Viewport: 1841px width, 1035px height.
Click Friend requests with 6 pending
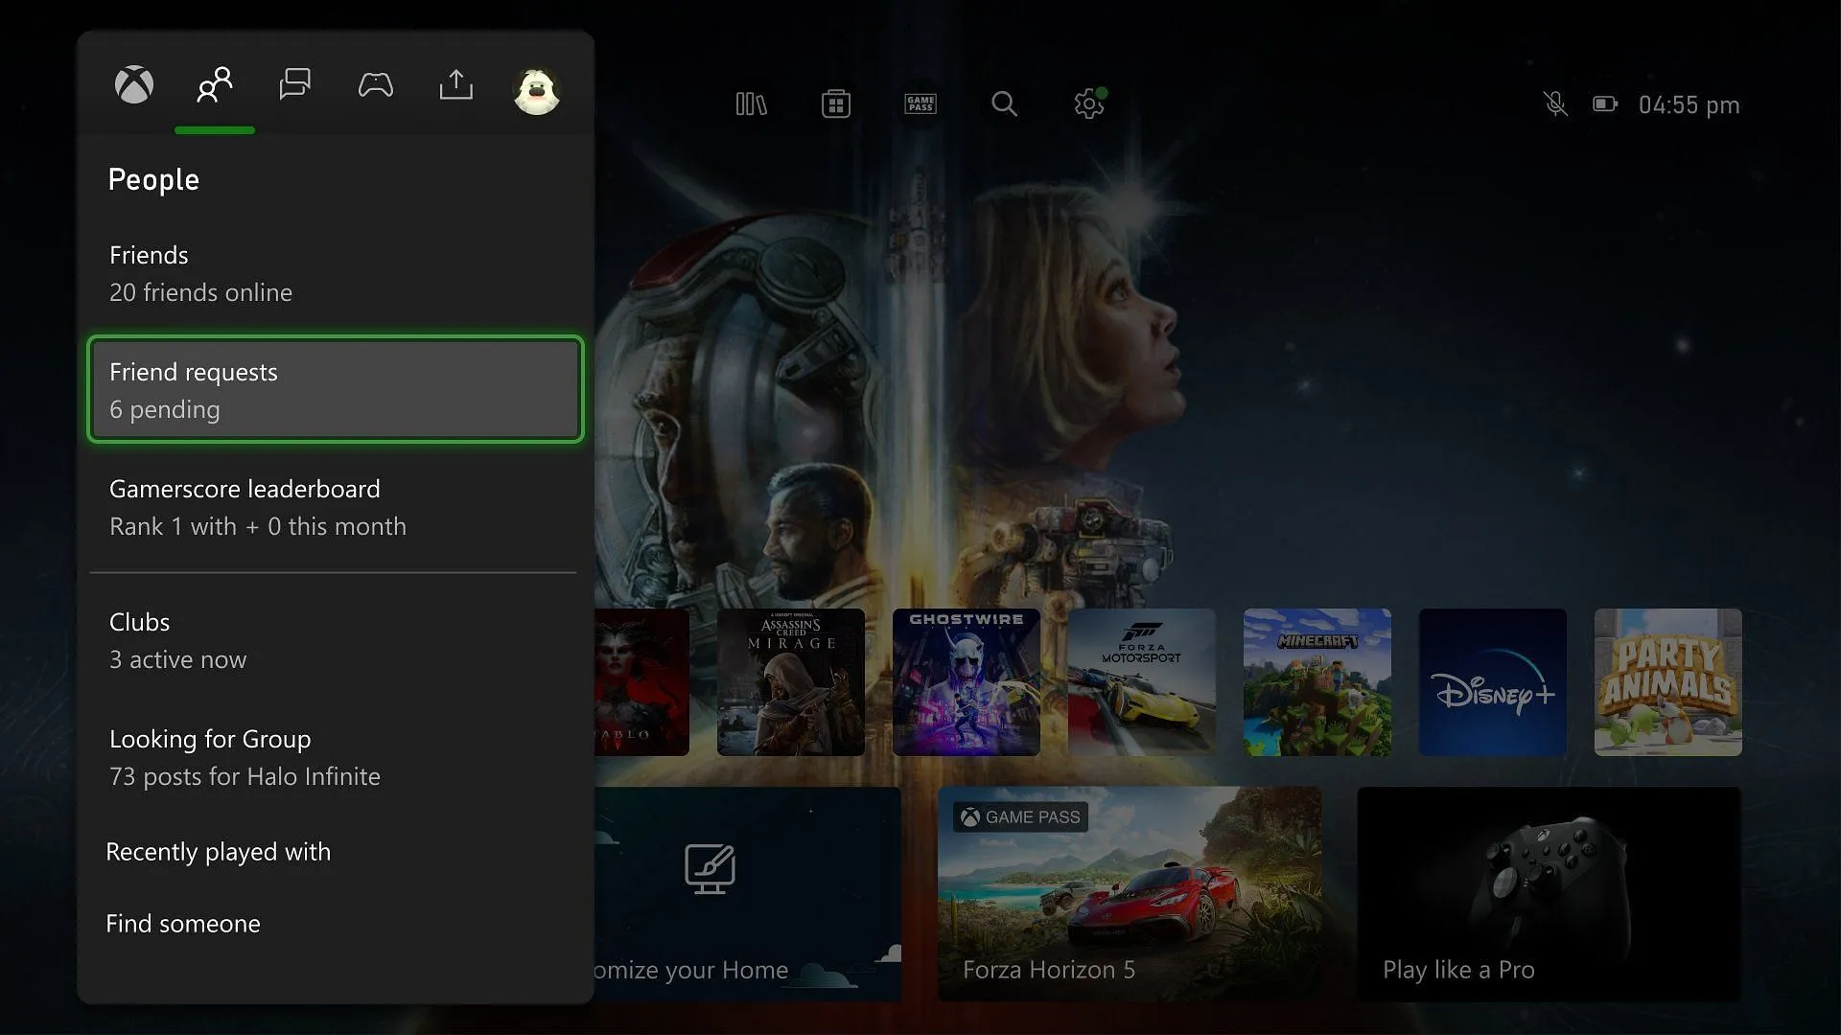tap(334, 388)
